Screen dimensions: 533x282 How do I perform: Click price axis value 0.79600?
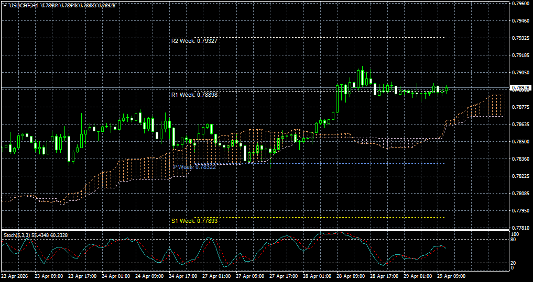[520, 3]
